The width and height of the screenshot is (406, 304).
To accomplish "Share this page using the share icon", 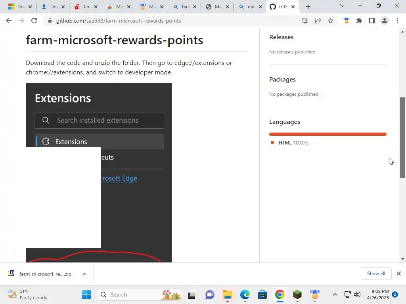I will (318, 21).
